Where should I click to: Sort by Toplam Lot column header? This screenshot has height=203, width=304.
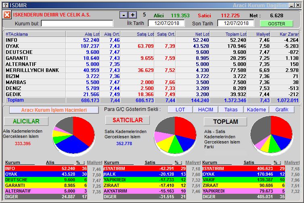pyautogui.click(x=229, y=34)
